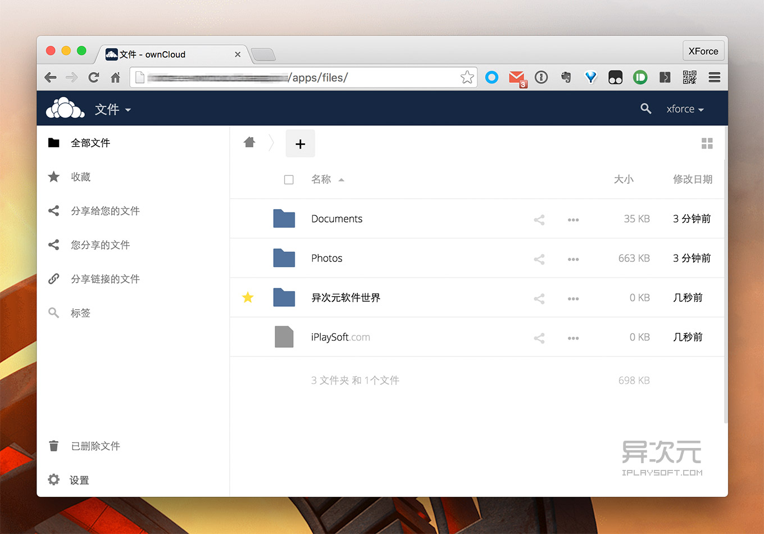Open the browser hamburger menu

714,78
